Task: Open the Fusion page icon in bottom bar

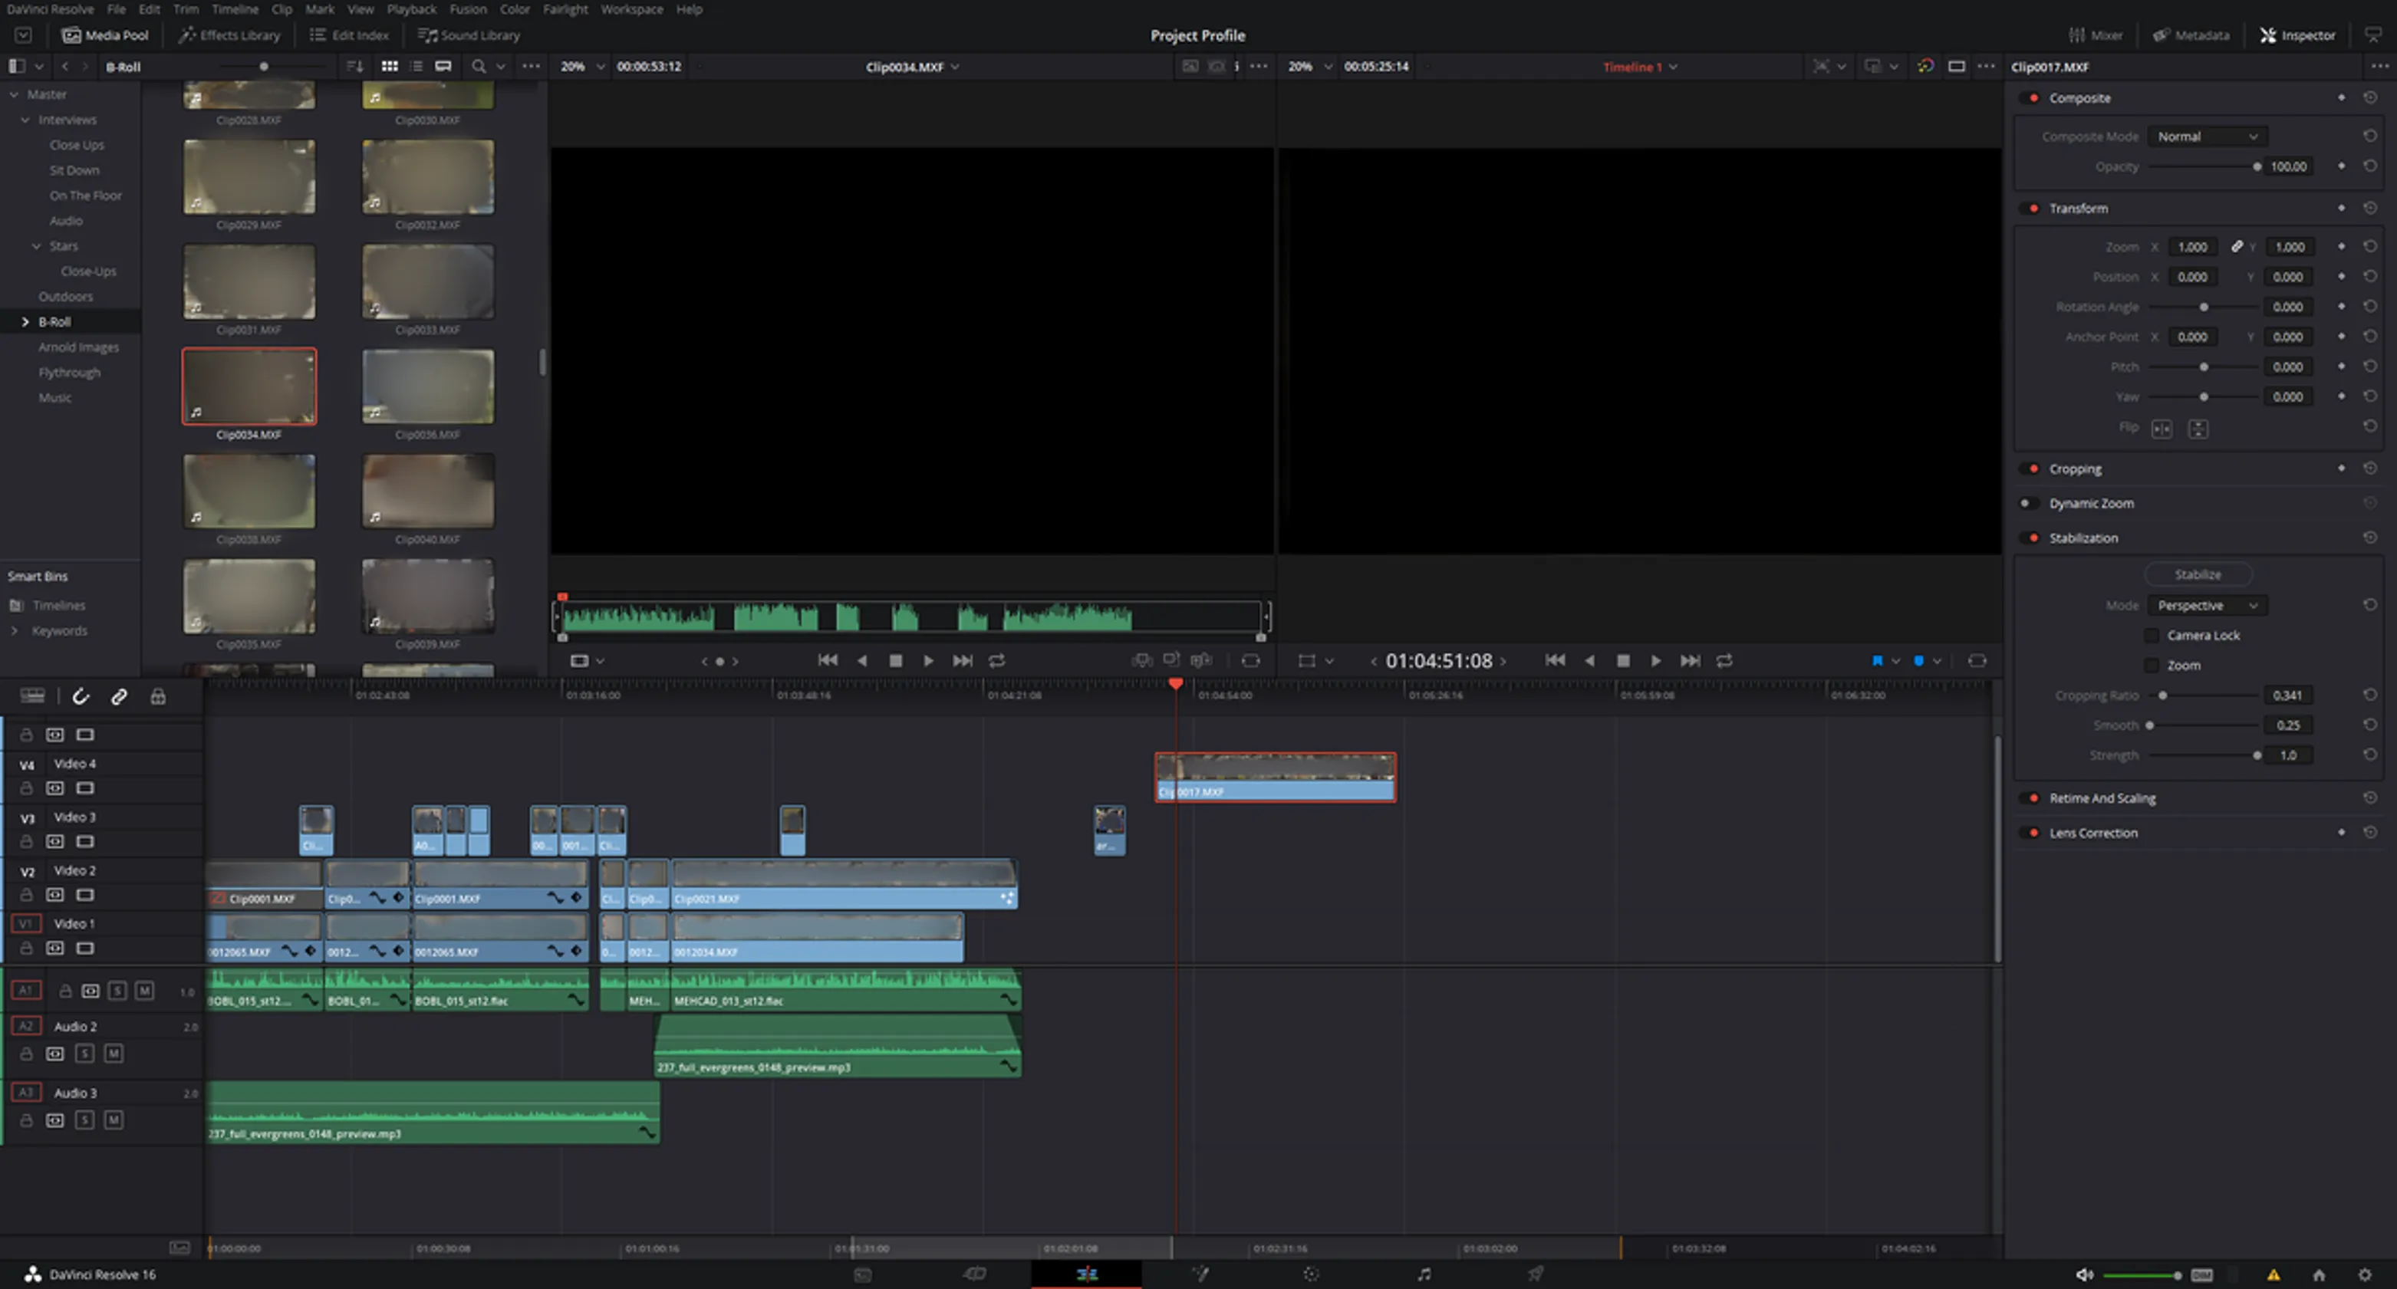Action: 1200,1274
